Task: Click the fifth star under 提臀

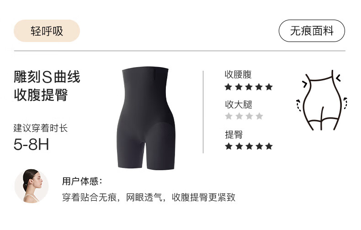Action: click(x=269, y=146)
